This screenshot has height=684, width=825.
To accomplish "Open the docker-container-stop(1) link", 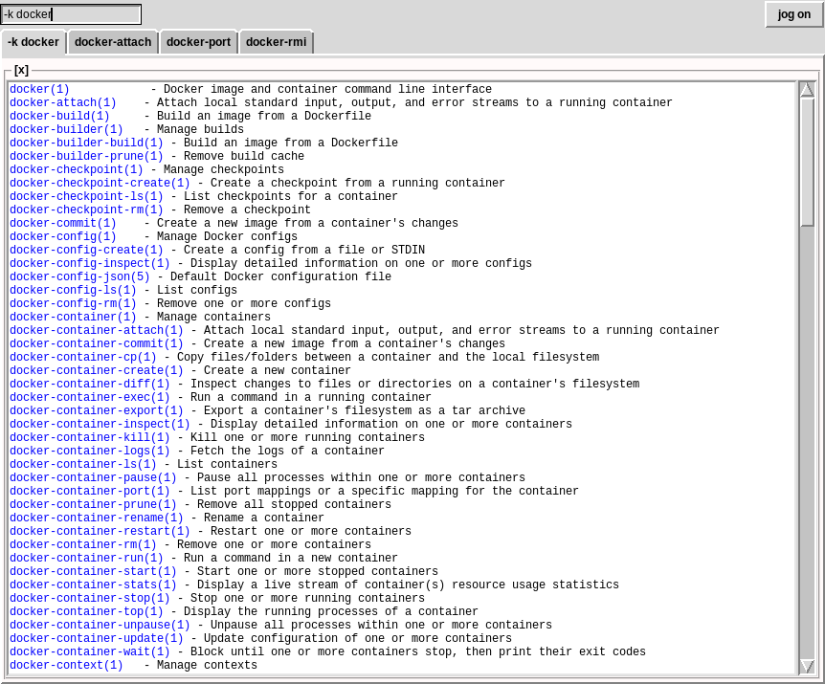I will tap(89, 599).
